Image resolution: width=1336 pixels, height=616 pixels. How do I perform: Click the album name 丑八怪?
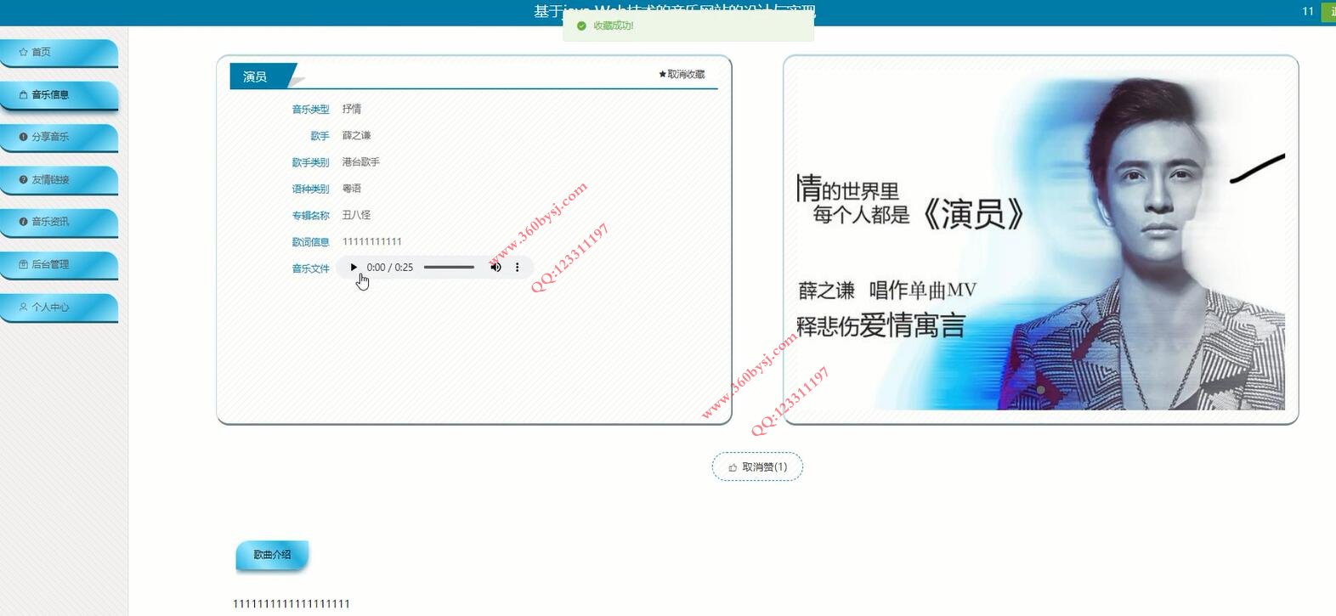(357, 216)
